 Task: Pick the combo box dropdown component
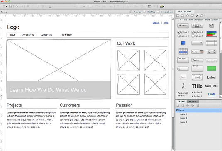point(197,43)
